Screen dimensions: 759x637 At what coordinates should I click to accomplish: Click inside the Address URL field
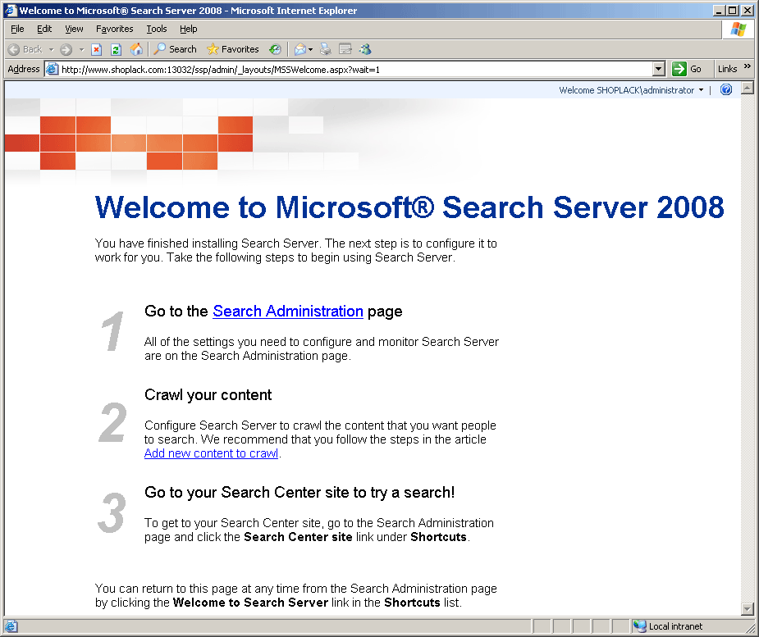coord(355,69)
